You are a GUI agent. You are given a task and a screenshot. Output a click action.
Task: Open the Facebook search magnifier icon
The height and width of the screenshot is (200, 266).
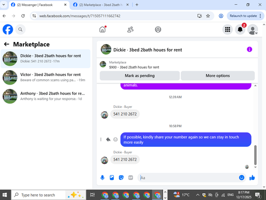(20, 29)
